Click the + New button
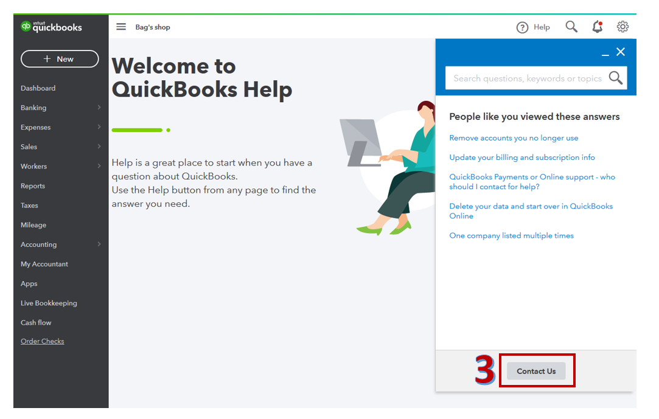Screen dimensions: 659x419 [x=60, y=59]
